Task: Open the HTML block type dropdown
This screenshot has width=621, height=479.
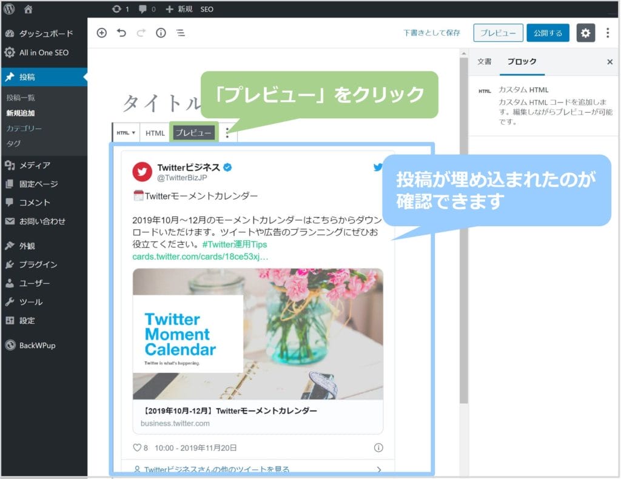Action: tap(126, 133)
